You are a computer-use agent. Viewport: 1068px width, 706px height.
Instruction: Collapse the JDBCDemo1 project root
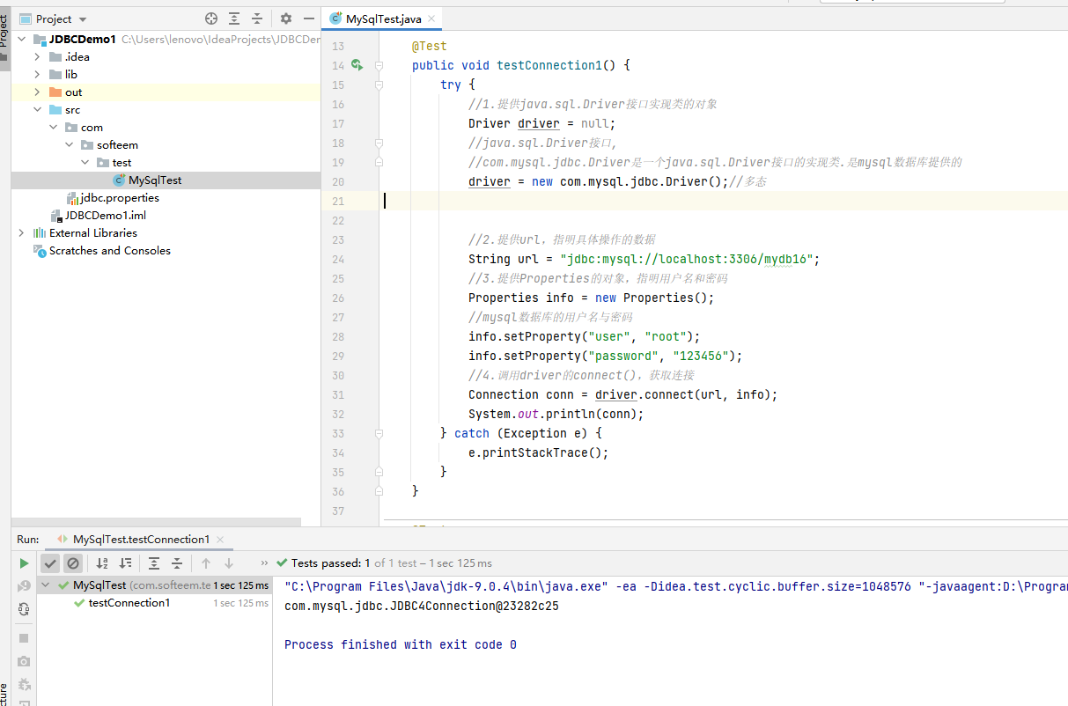coord(21,40)
